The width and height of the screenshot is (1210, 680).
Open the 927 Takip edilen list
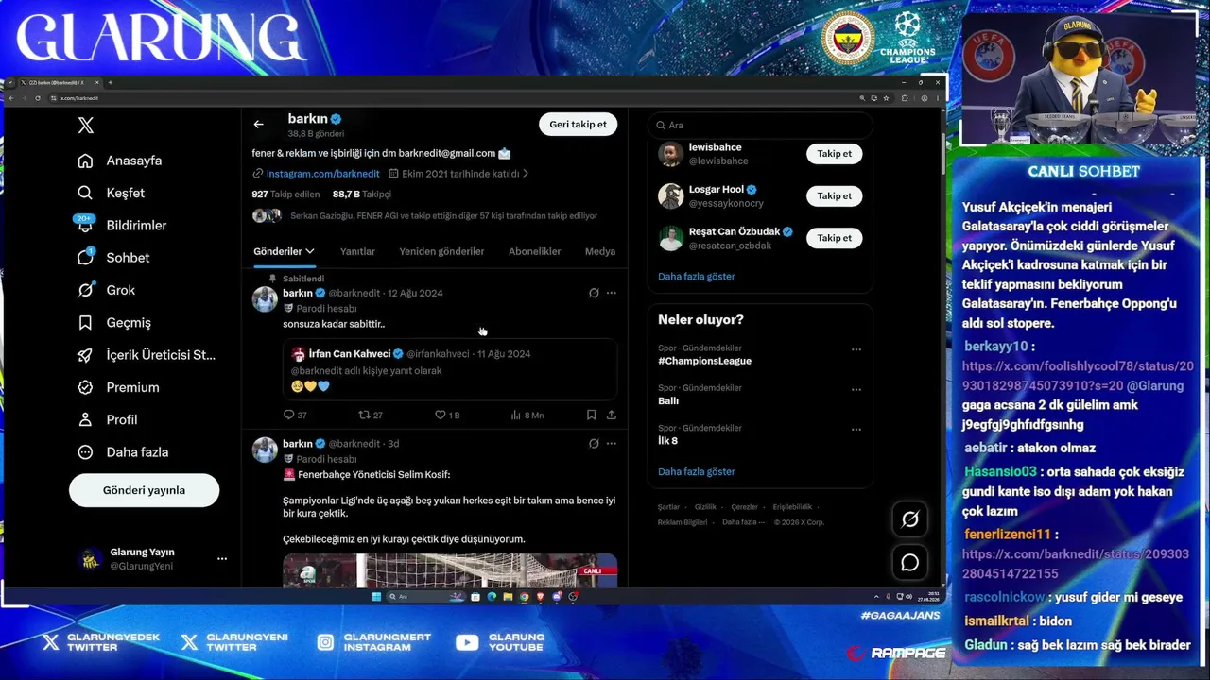[287, 194]
